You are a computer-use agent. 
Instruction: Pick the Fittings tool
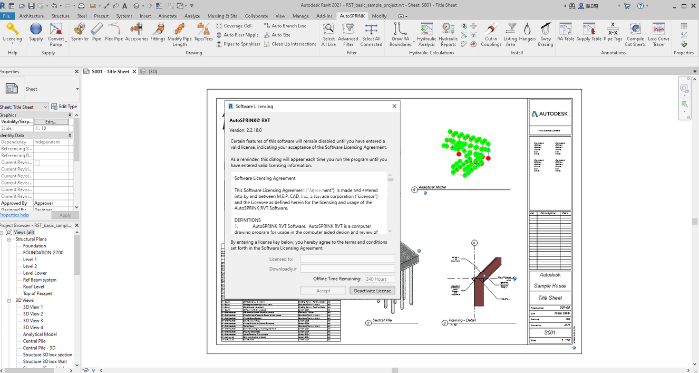158,33
